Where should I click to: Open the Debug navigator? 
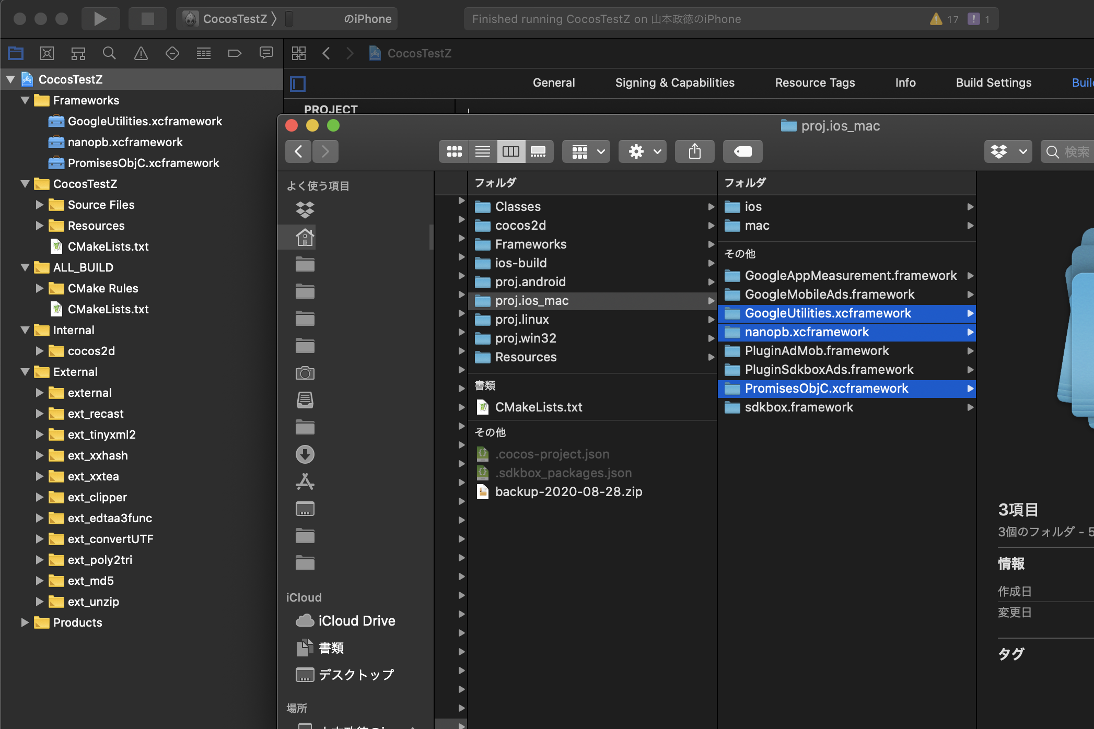(x=204, y=53)
